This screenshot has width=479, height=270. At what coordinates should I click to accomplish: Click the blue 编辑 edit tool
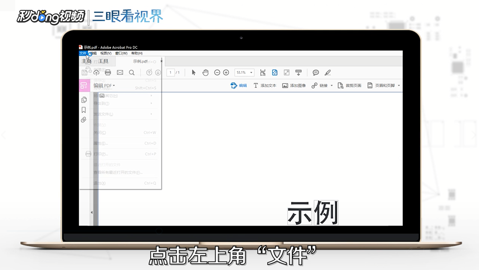(239, 85)
